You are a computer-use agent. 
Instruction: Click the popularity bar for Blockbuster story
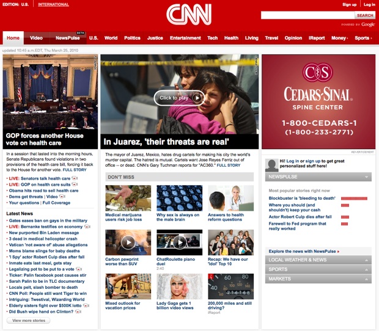pos(353,198)
